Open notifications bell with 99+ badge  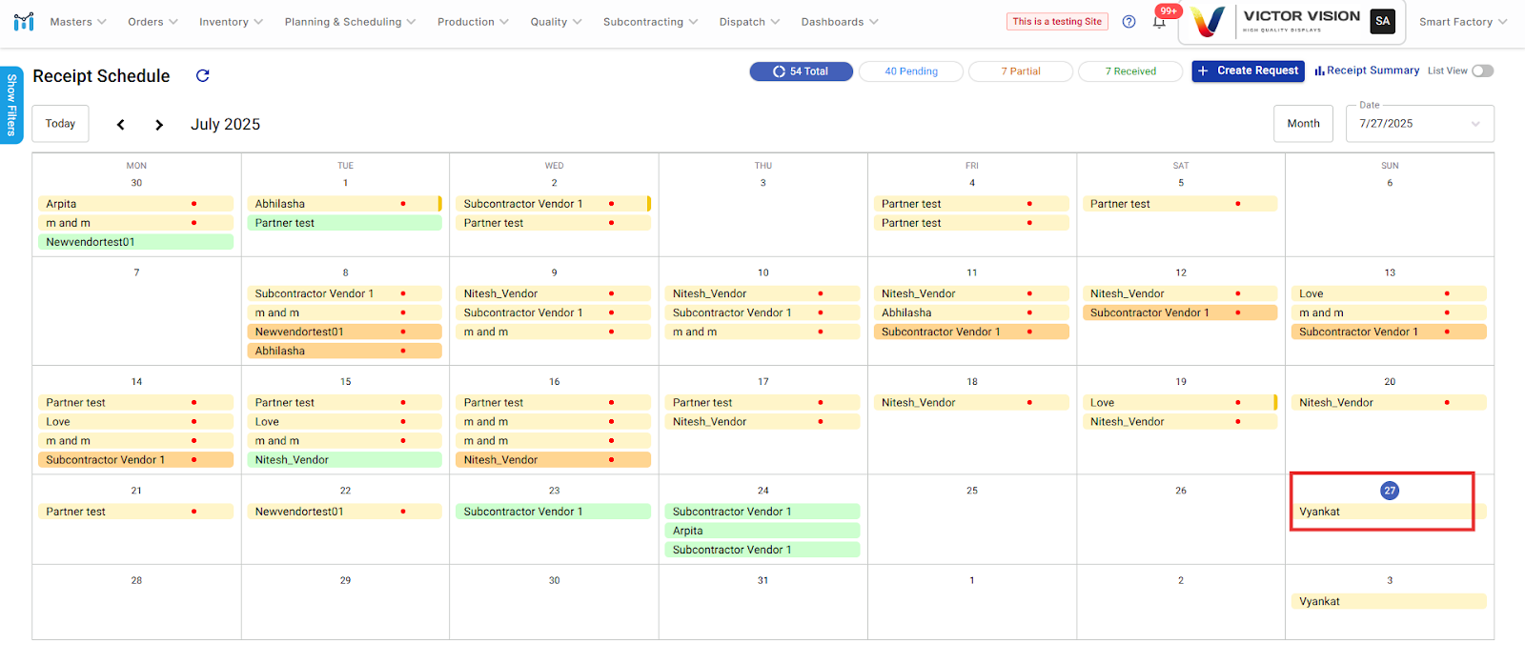pyautogui.click(x=1160, y=22)
